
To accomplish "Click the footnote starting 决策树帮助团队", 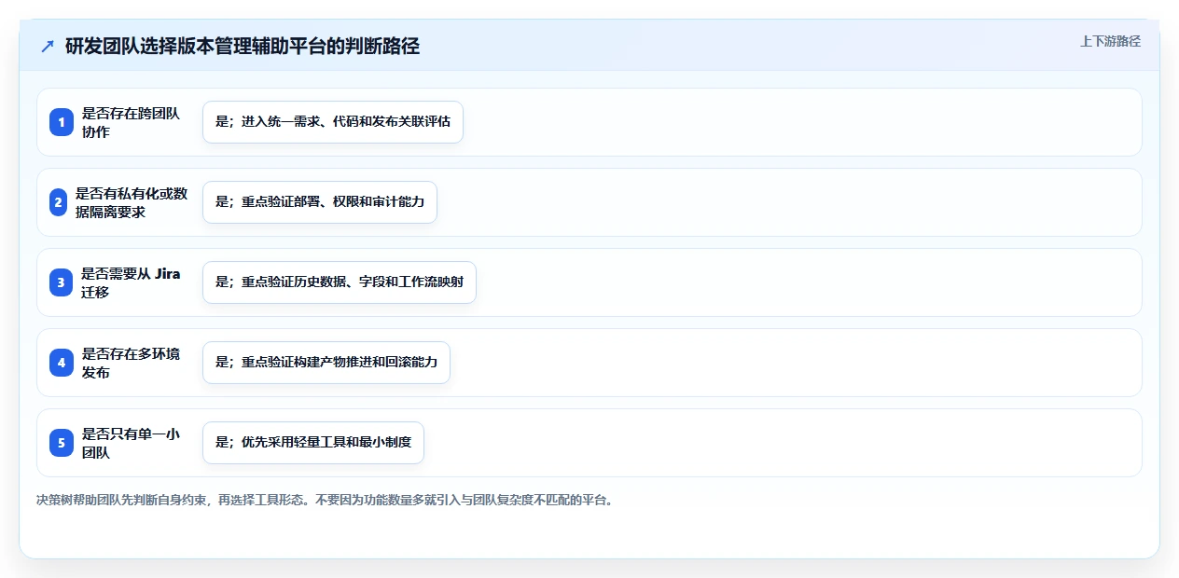I will [325, 500].
